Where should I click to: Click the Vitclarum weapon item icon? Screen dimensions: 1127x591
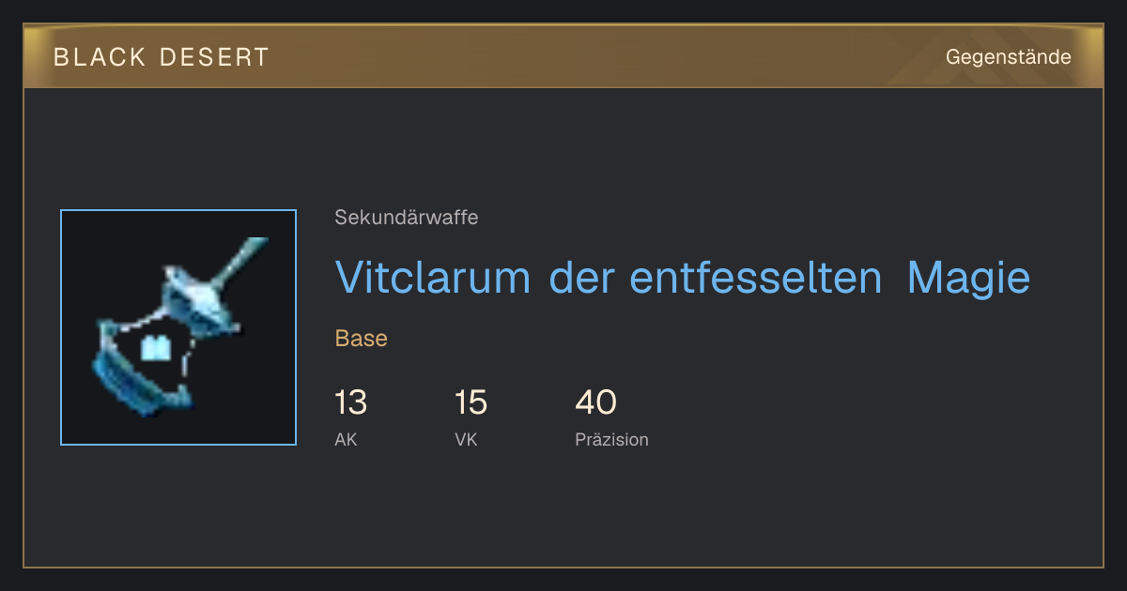click(178, 327)
